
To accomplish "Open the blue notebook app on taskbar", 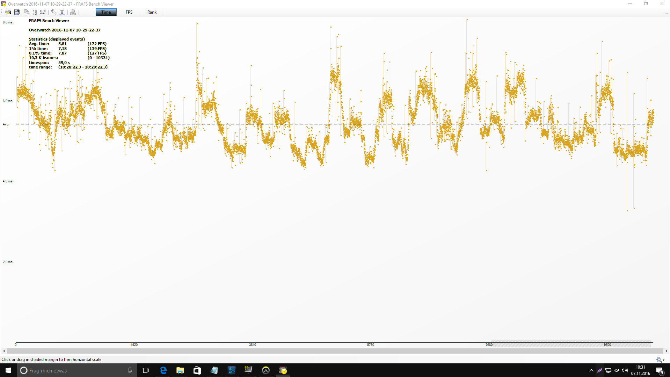I will [214, 370].
